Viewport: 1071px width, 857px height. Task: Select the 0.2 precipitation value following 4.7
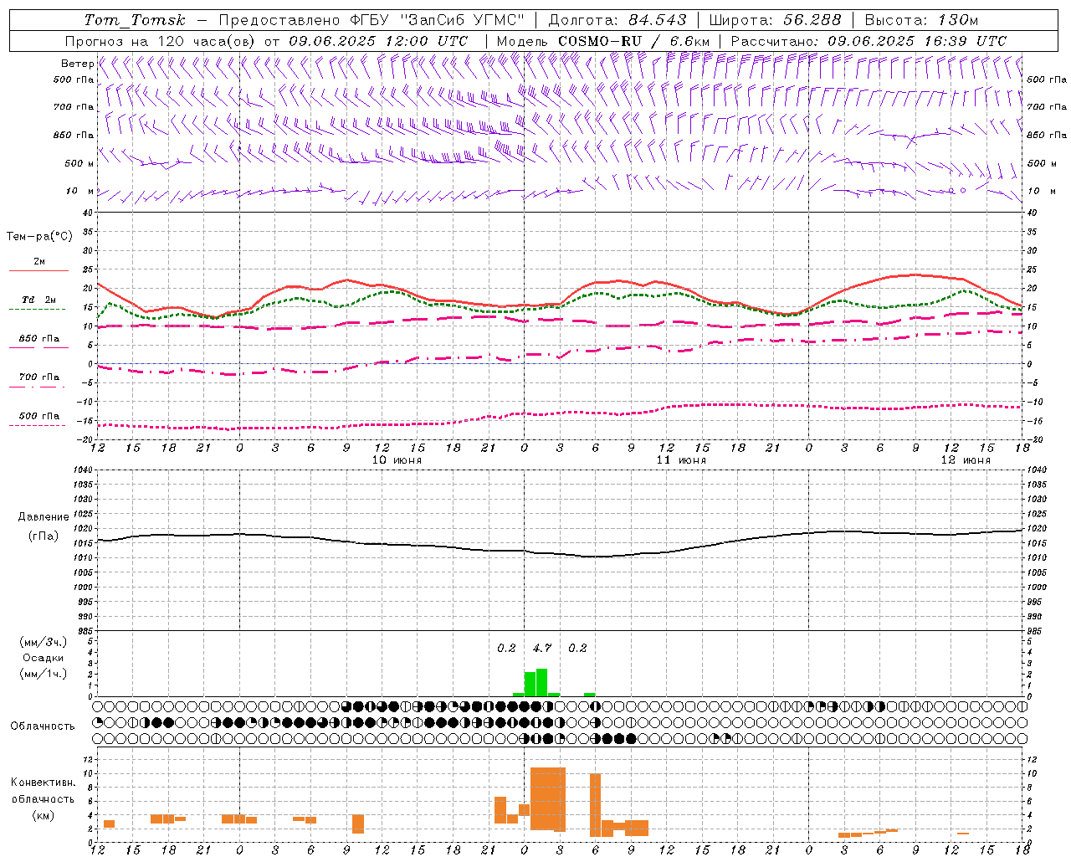point(577,648)
